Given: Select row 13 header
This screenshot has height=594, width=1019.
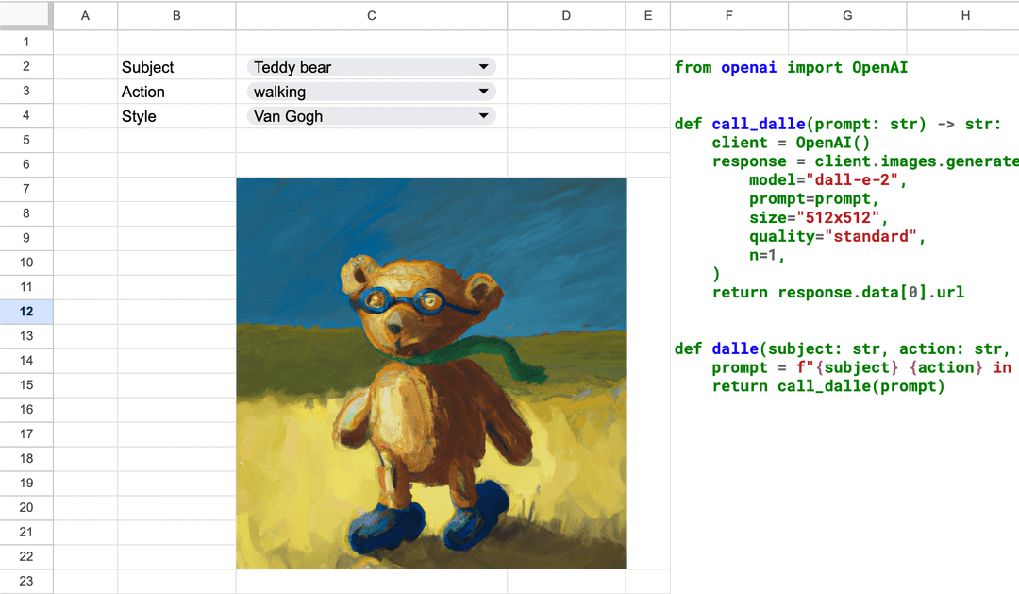Looking at the screenshot, I should tap(26, 335).
